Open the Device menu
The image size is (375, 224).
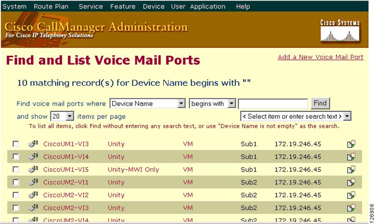pyautogui.click(x=154, y=6)
